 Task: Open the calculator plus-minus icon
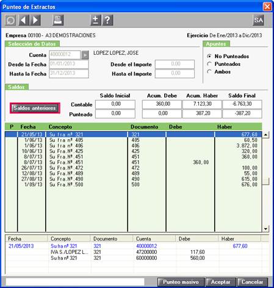[96, 20]
